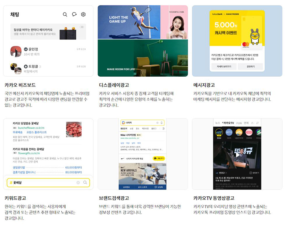Click the 공유하기 button on message ad

[250, 66]
